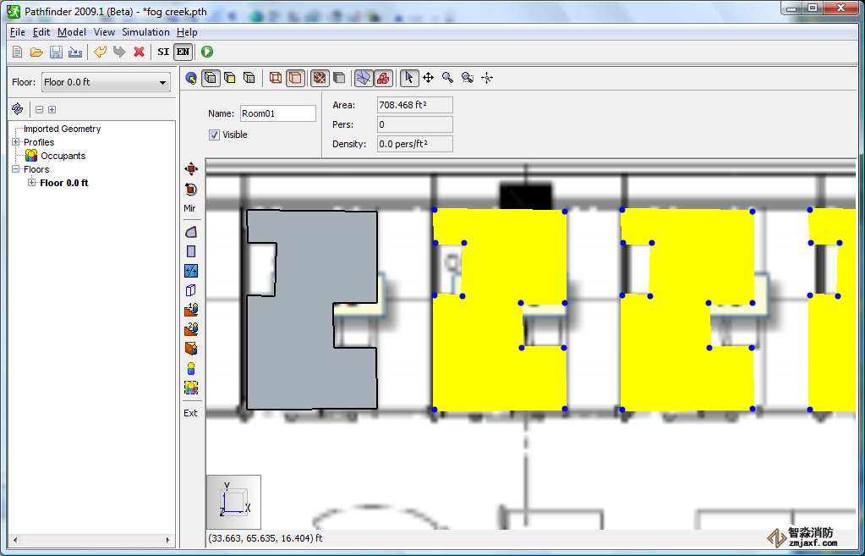This screenshot has height=556, width=865.
Task: Uncheck the Visible checkbox
Action: coord(215,135)
